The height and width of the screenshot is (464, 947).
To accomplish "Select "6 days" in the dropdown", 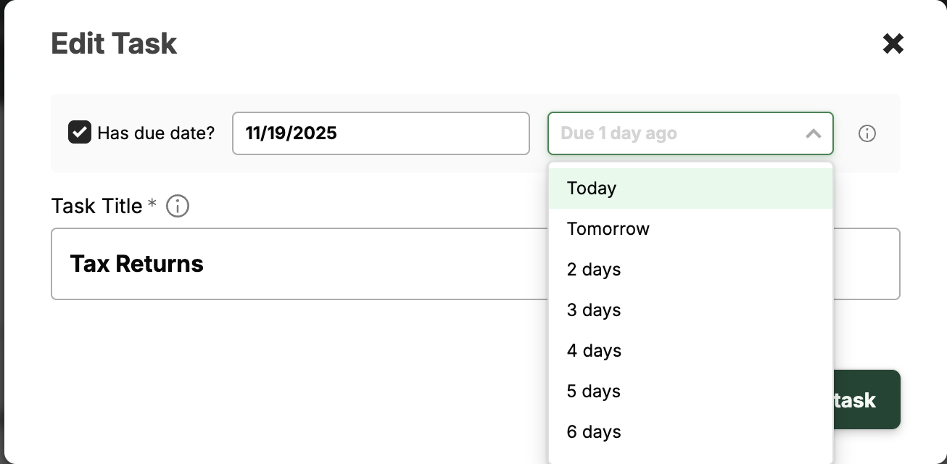I will coord(594,432).
